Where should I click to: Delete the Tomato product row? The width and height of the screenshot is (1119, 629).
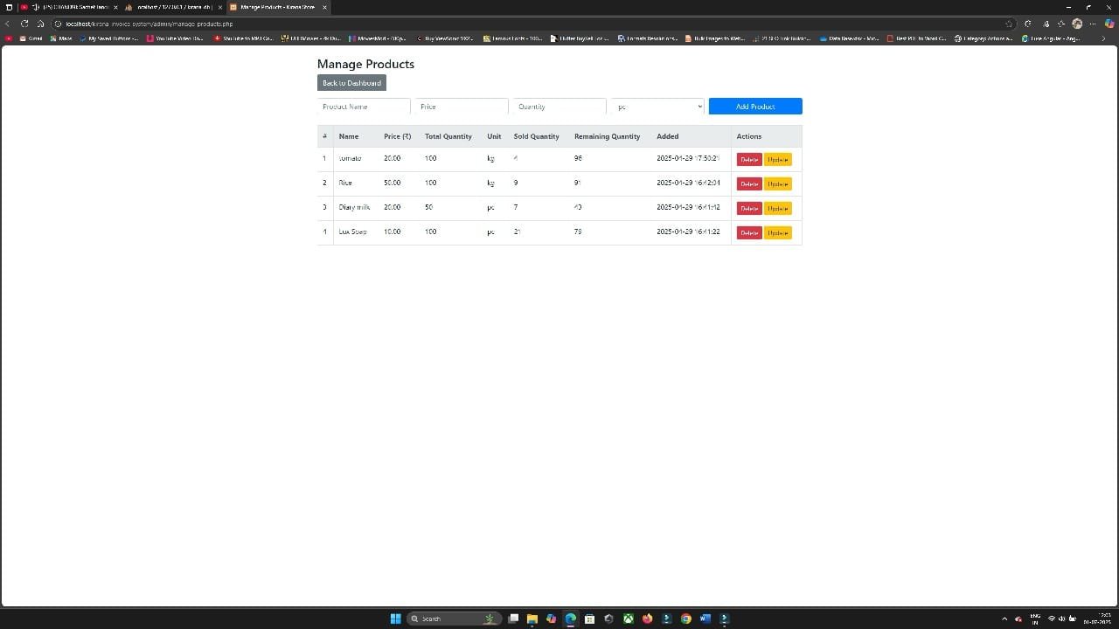click(x=749, y=159)
